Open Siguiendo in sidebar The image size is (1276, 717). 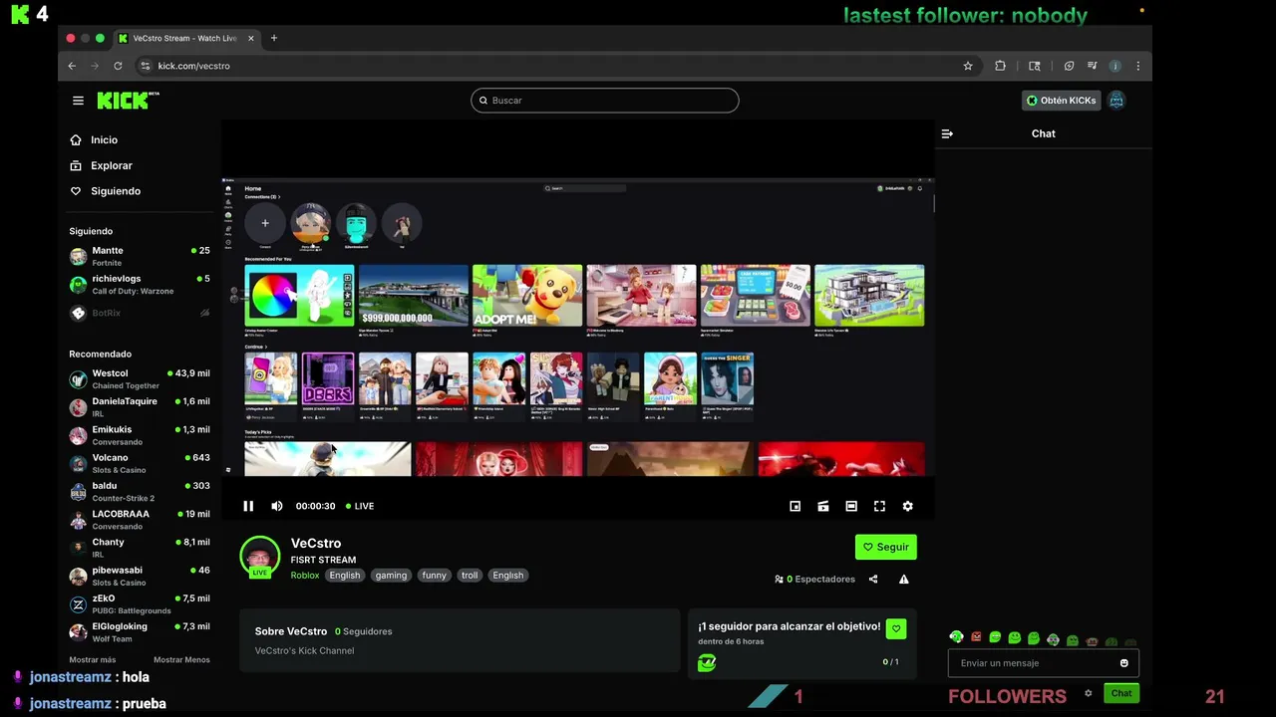coord(105,191)
